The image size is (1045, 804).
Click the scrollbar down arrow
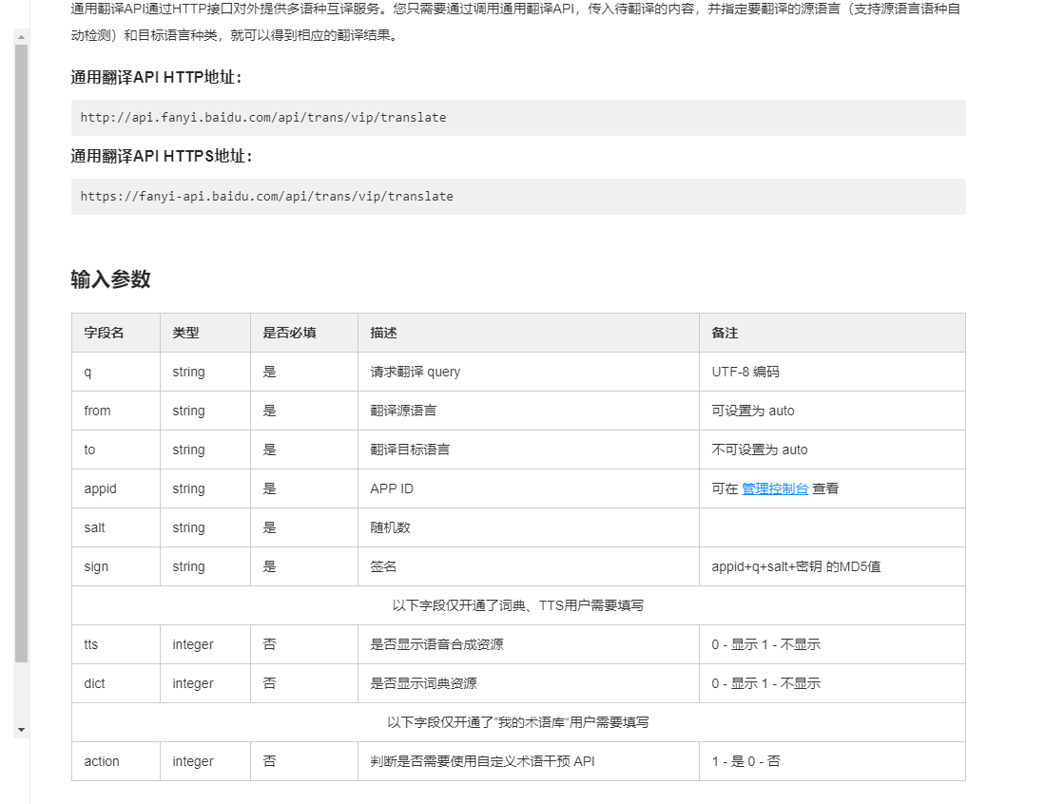[21, 727]
